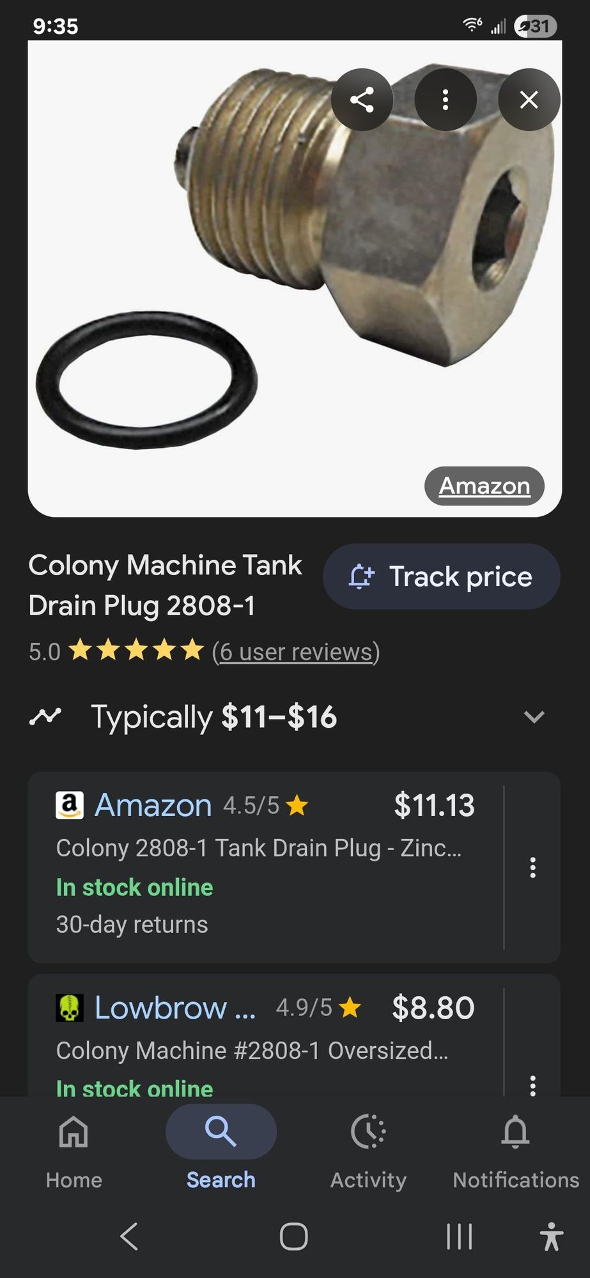Tap the share icon on product image
The image size is (590, 1278).
click(x=362, y=100)
